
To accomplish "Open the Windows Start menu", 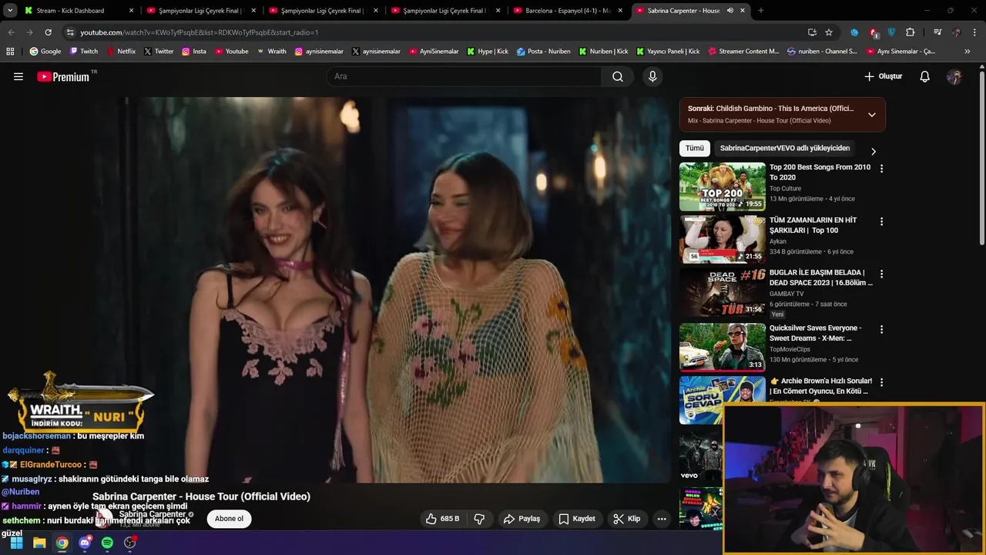I will click(16, 543).
